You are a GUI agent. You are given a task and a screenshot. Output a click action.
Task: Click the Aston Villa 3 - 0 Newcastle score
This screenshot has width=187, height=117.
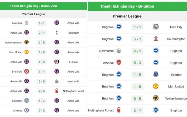[41, 81]
